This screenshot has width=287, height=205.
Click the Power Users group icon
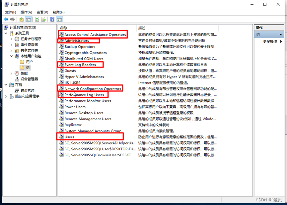pos(61,107)
